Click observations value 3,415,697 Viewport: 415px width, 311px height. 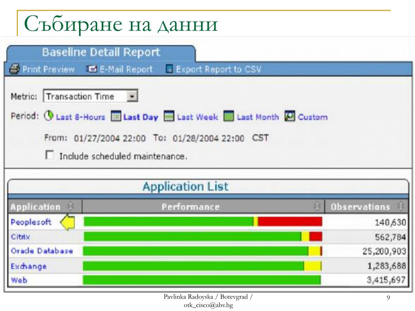(x=386, y=280)
